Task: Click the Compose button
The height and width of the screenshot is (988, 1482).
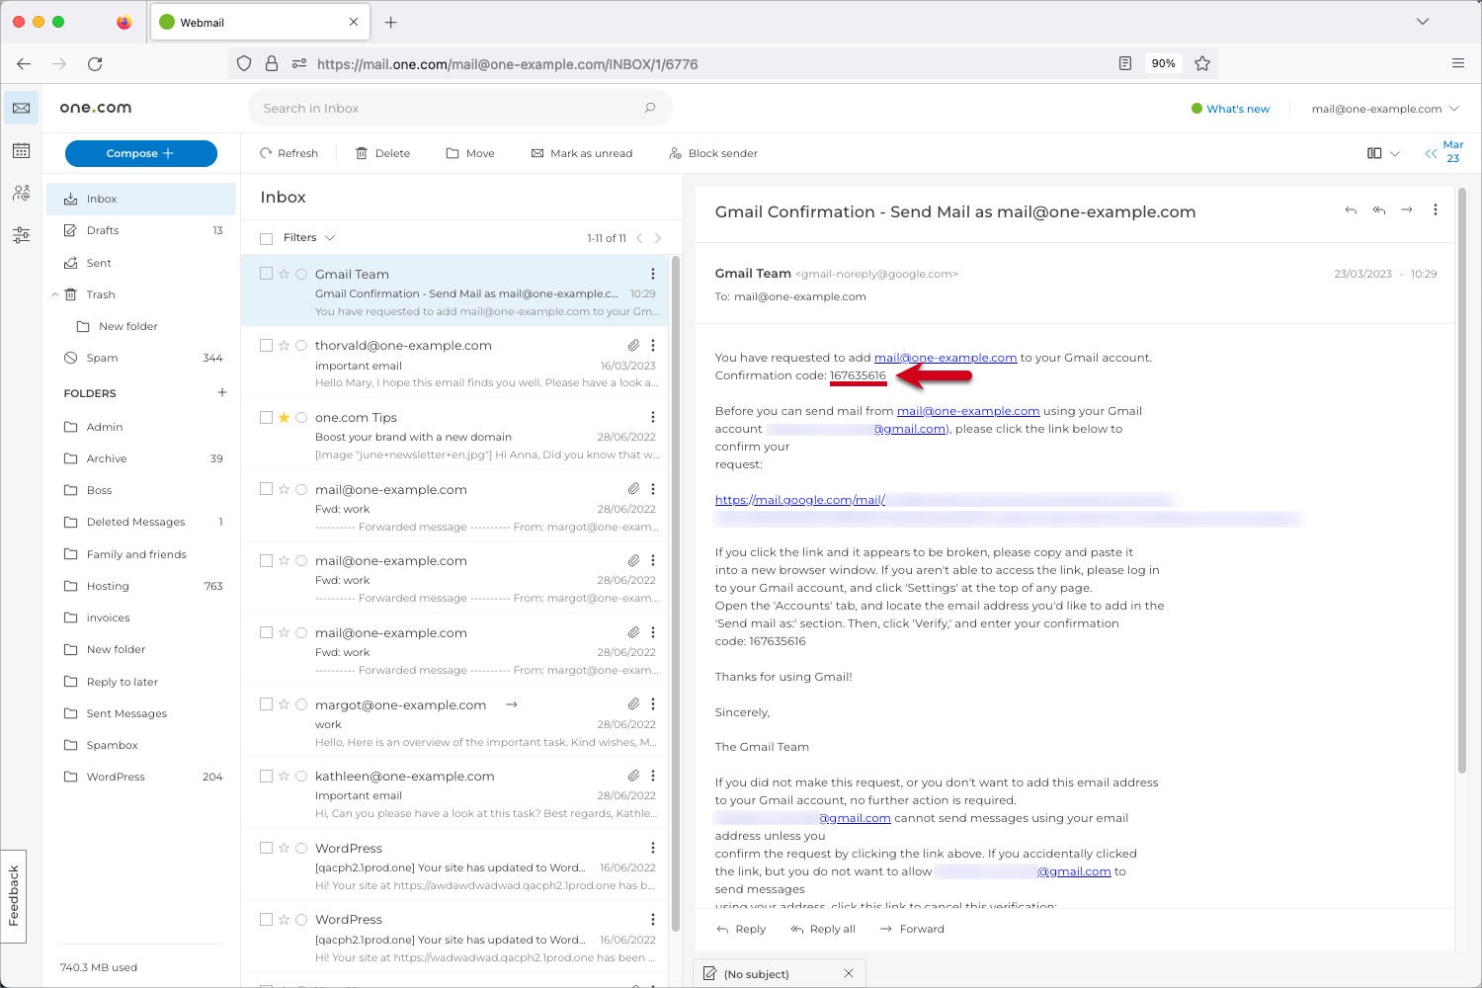Action: click(141, 153)
